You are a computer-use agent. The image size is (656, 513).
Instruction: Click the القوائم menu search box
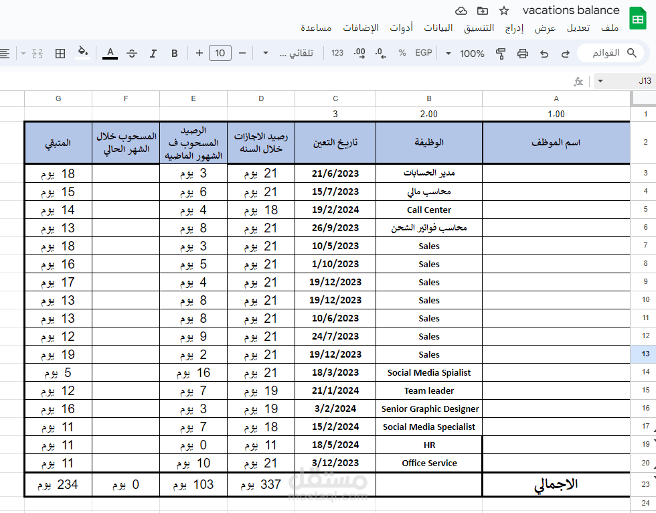[x=610, y=53]
